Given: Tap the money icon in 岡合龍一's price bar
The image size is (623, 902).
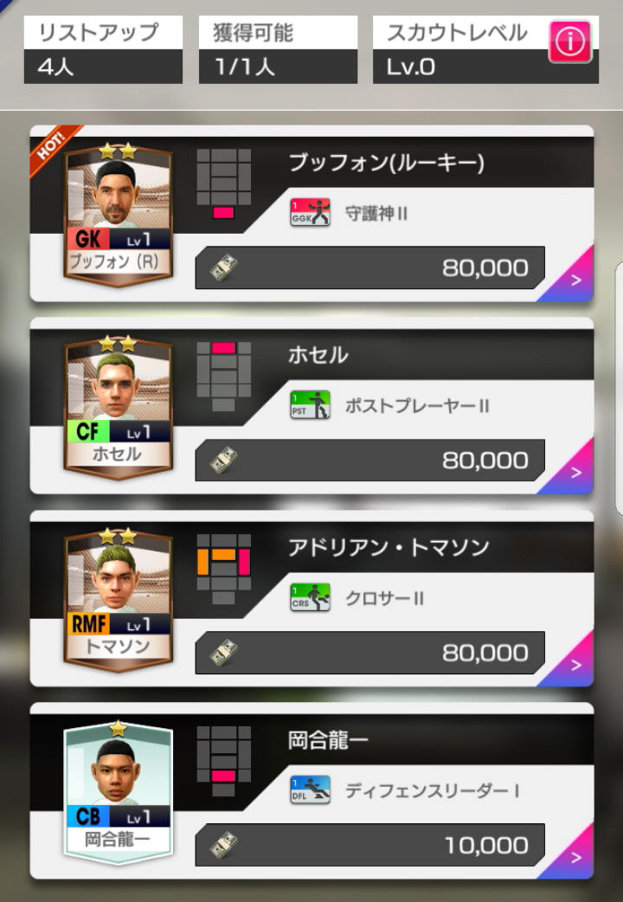Looking at the screenshot, I should (x=224, y=845).
